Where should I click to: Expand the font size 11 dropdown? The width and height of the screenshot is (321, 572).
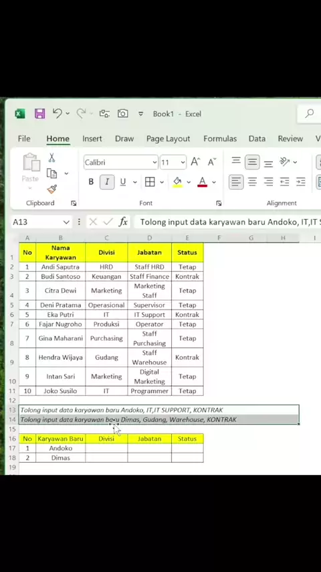183,162
